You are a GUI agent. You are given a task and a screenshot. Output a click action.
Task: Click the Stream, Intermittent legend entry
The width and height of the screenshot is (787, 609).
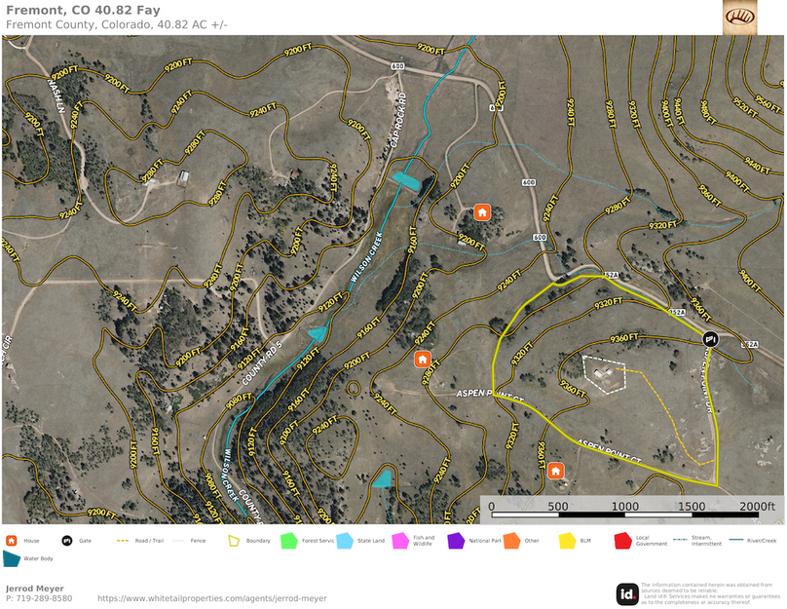(x=681, y=539)
